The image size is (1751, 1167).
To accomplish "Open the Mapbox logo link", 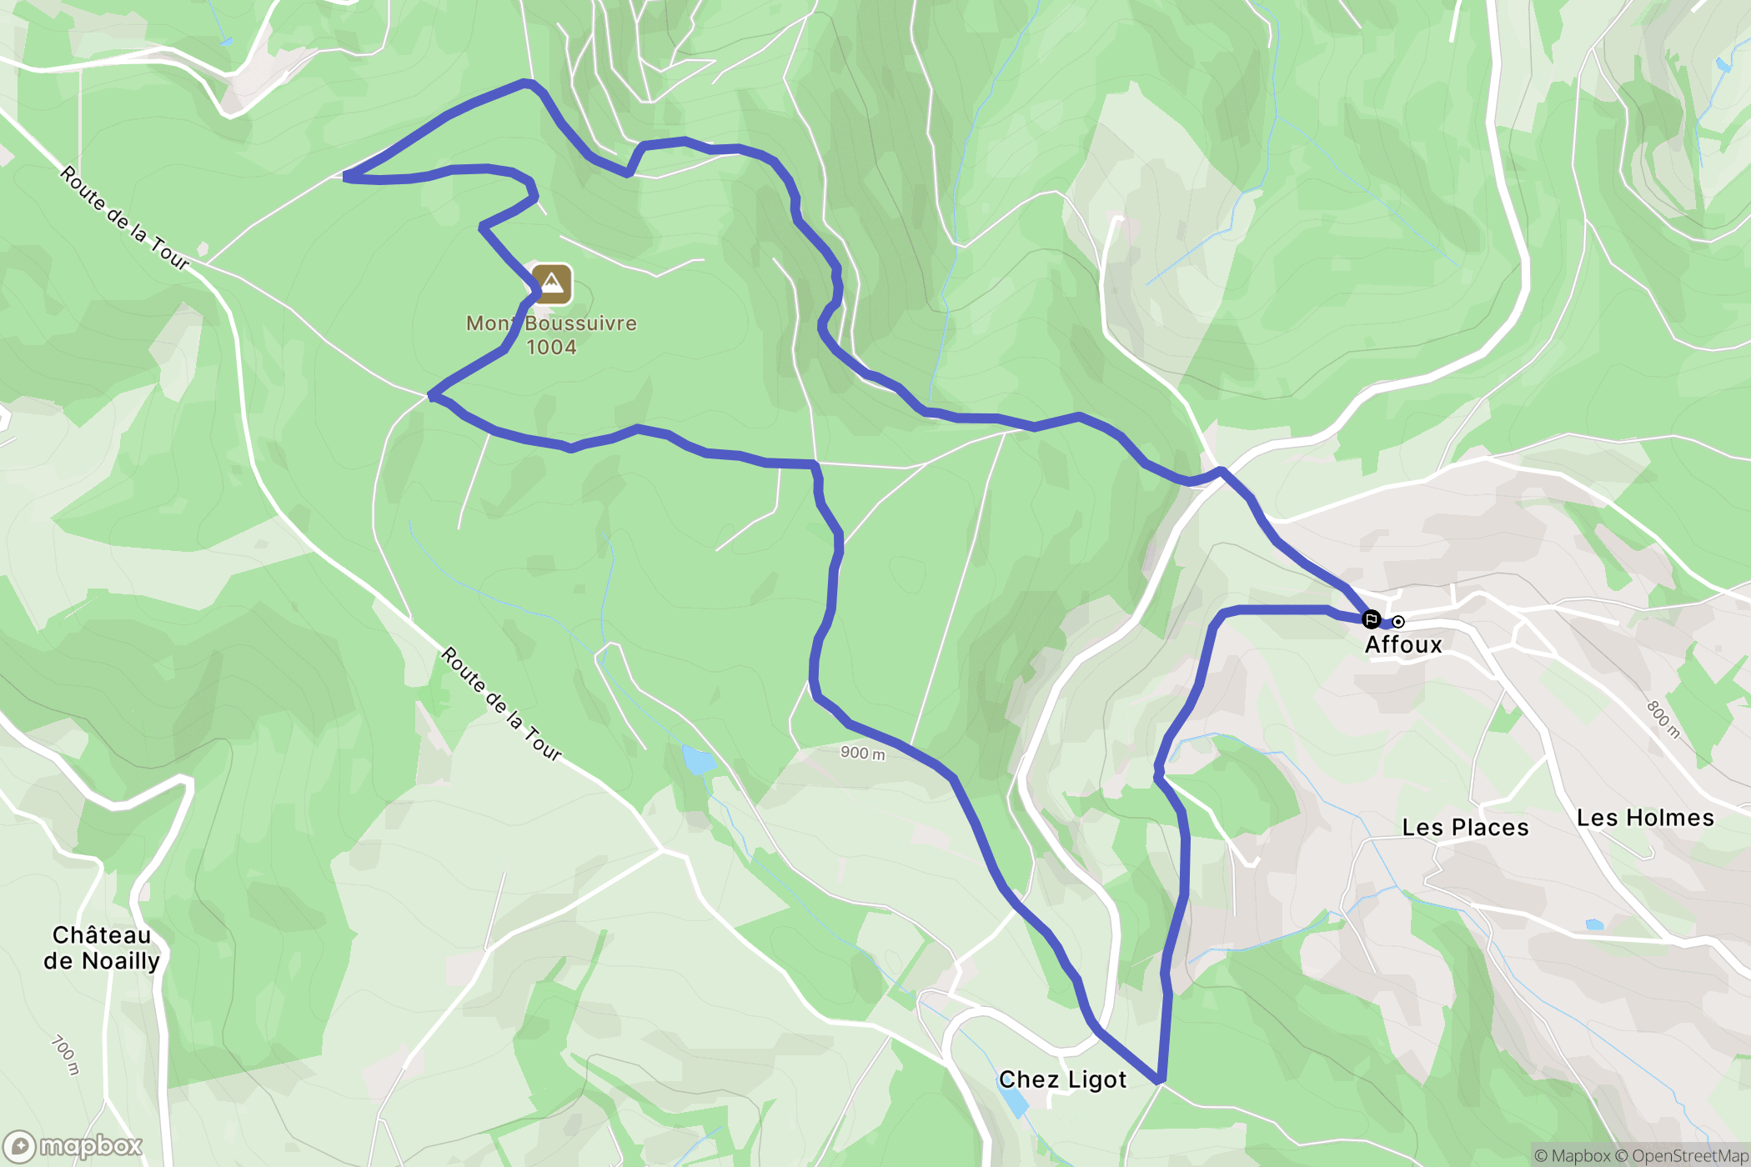I will (73, 1147).
